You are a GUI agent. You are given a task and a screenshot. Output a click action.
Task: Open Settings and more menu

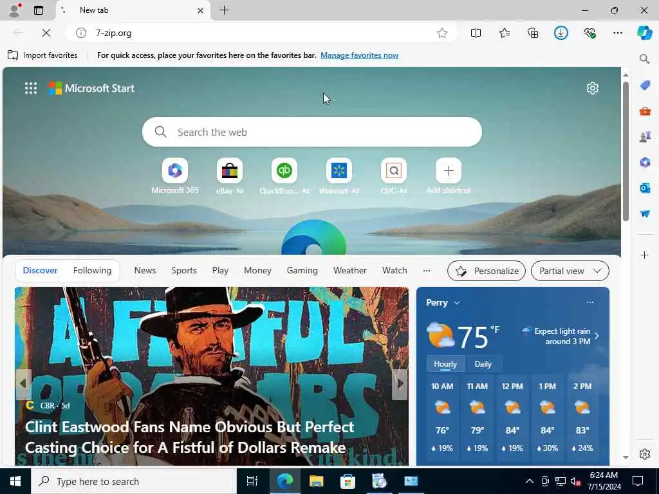point(618,33)
